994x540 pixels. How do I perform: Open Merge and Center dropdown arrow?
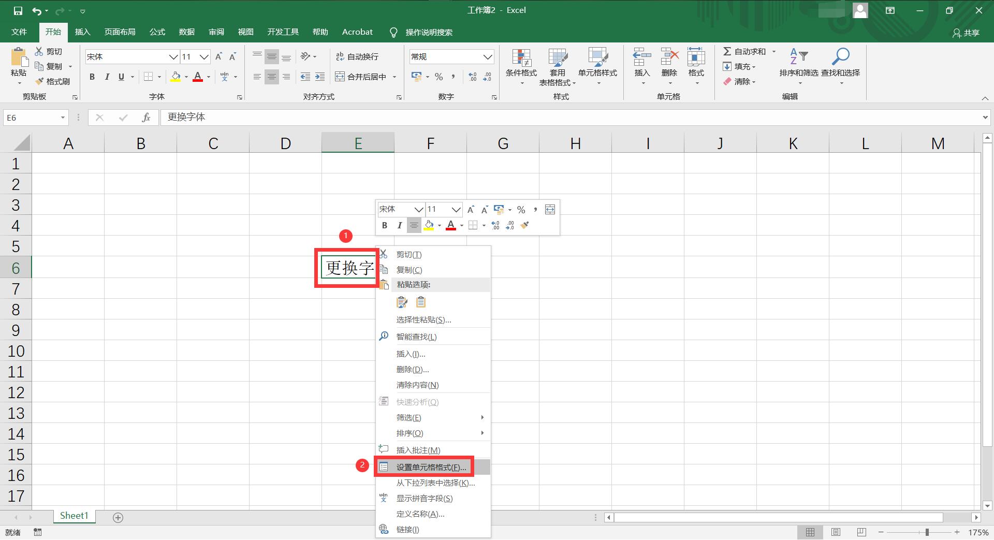click(x=394, y=77)
